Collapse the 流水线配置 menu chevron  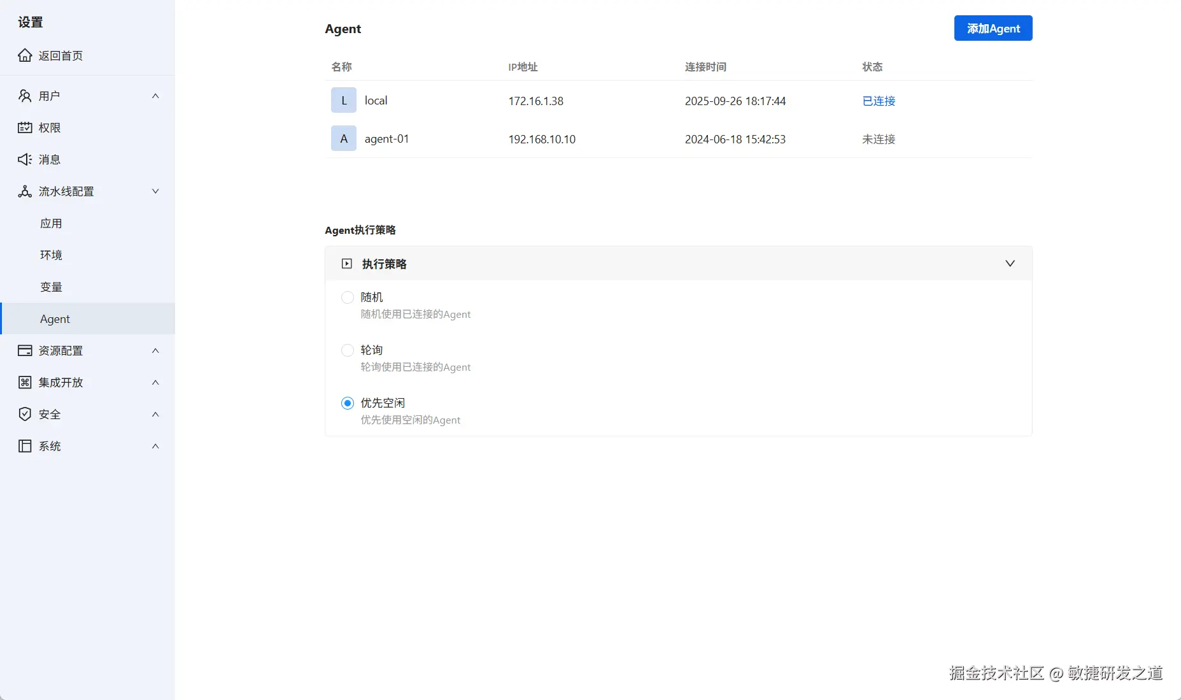click(155, 191)
